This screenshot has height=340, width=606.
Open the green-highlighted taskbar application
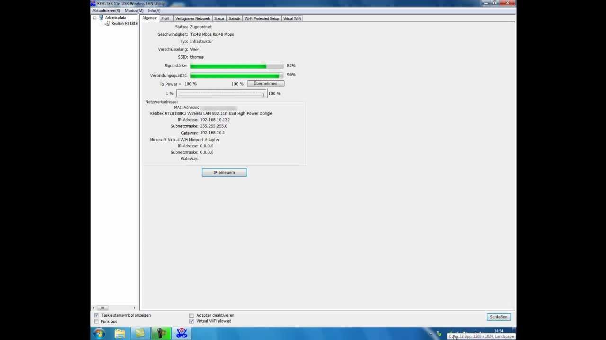(x=161, y=334)
